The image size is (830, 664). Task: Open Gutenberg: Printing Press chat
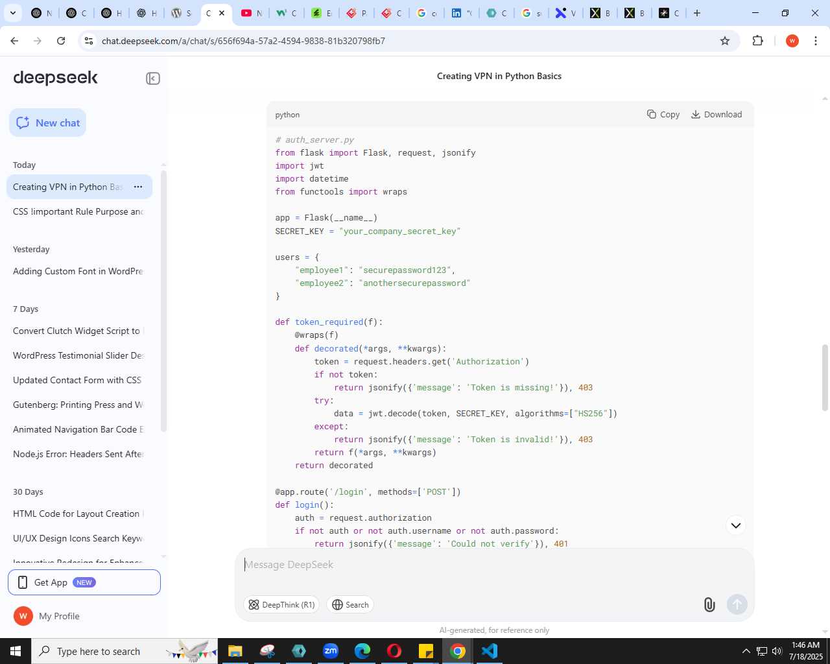(x=79, y=405)
